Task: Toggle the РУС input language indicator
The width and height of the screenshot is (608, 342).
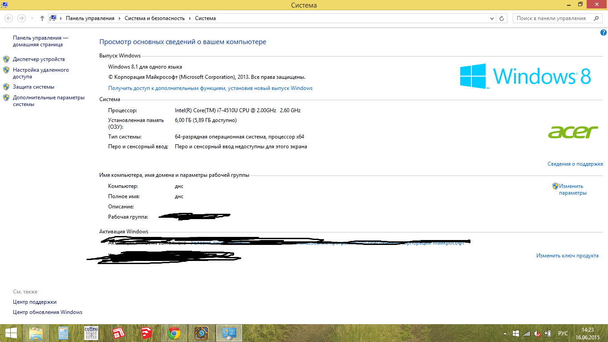Action: (563, 334)
